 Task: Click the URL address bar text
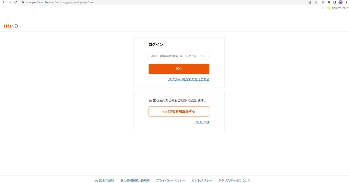(x=59, y=2)
